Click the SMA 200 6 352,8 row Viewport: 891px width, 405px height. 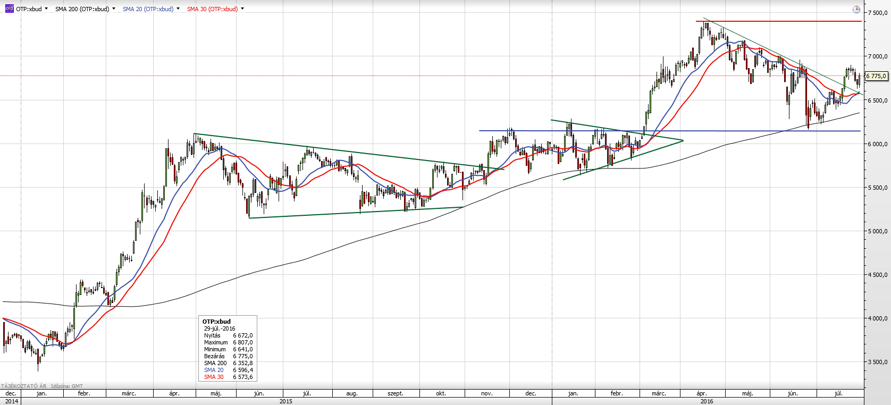point(228,363)
